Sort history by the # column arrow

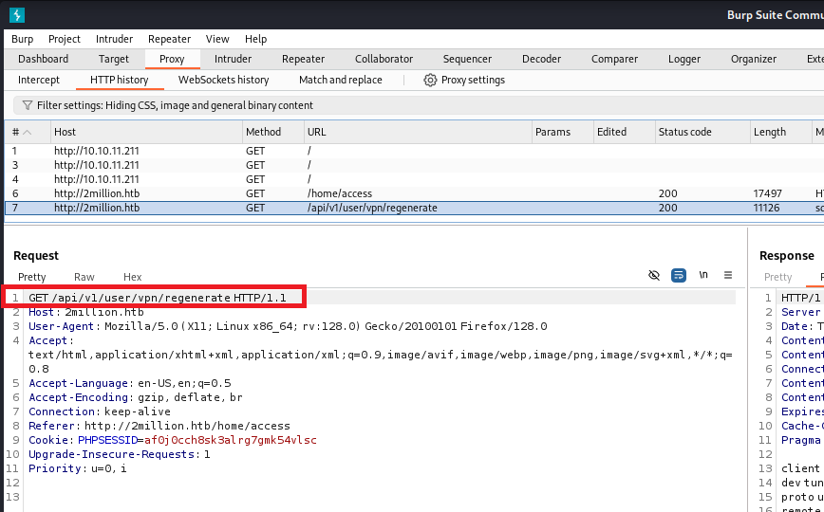[x=28, y=133]
